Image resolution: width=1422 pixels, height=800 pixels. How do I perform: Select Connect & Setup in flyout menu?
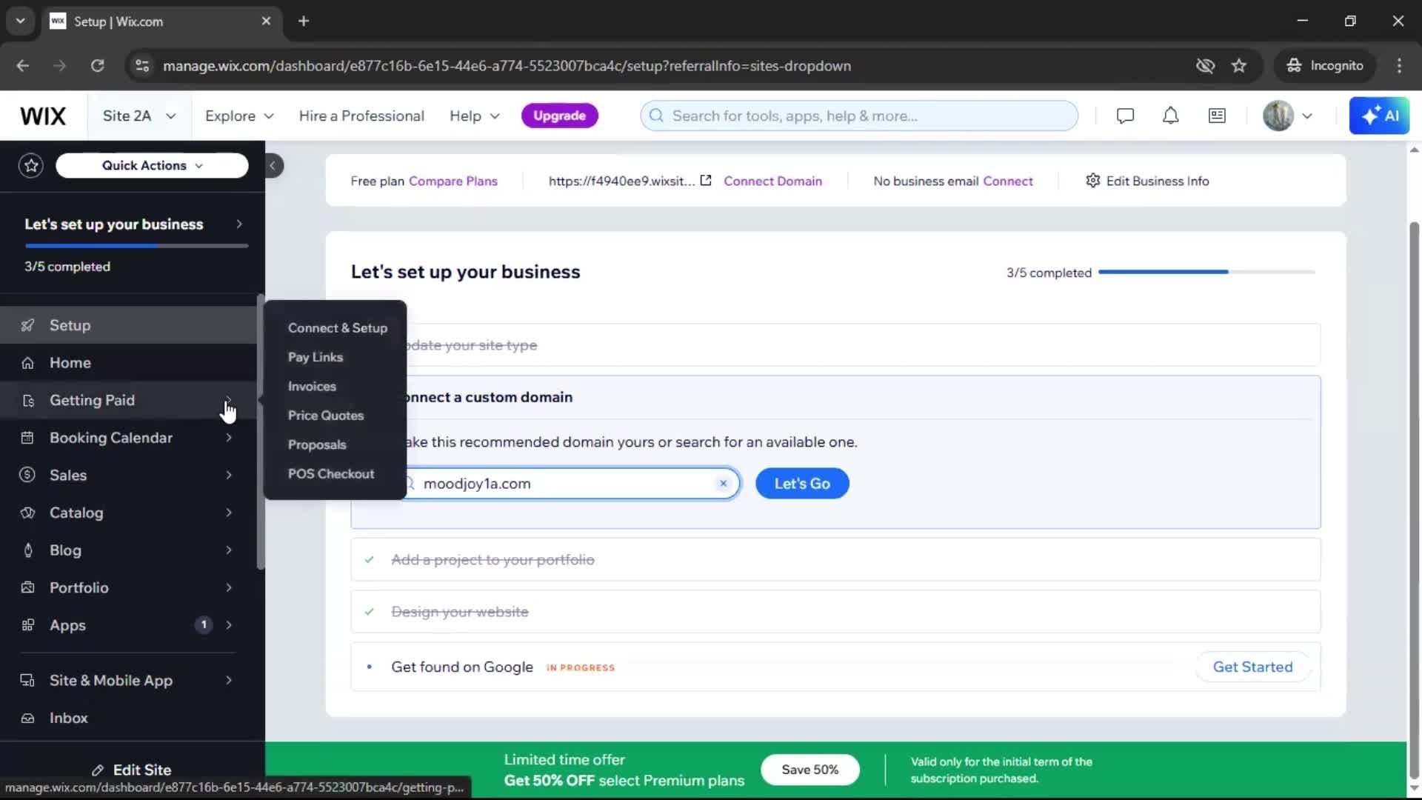coord(337,327)
